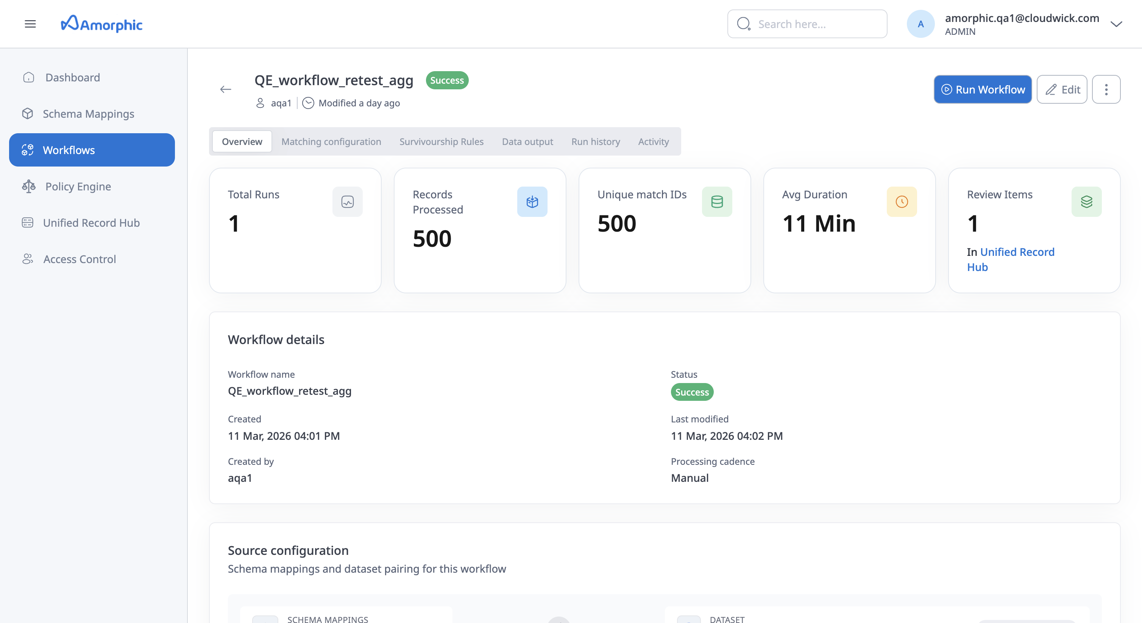
Task: Switch to the Run history tab
Action: (x=595, y=142)
